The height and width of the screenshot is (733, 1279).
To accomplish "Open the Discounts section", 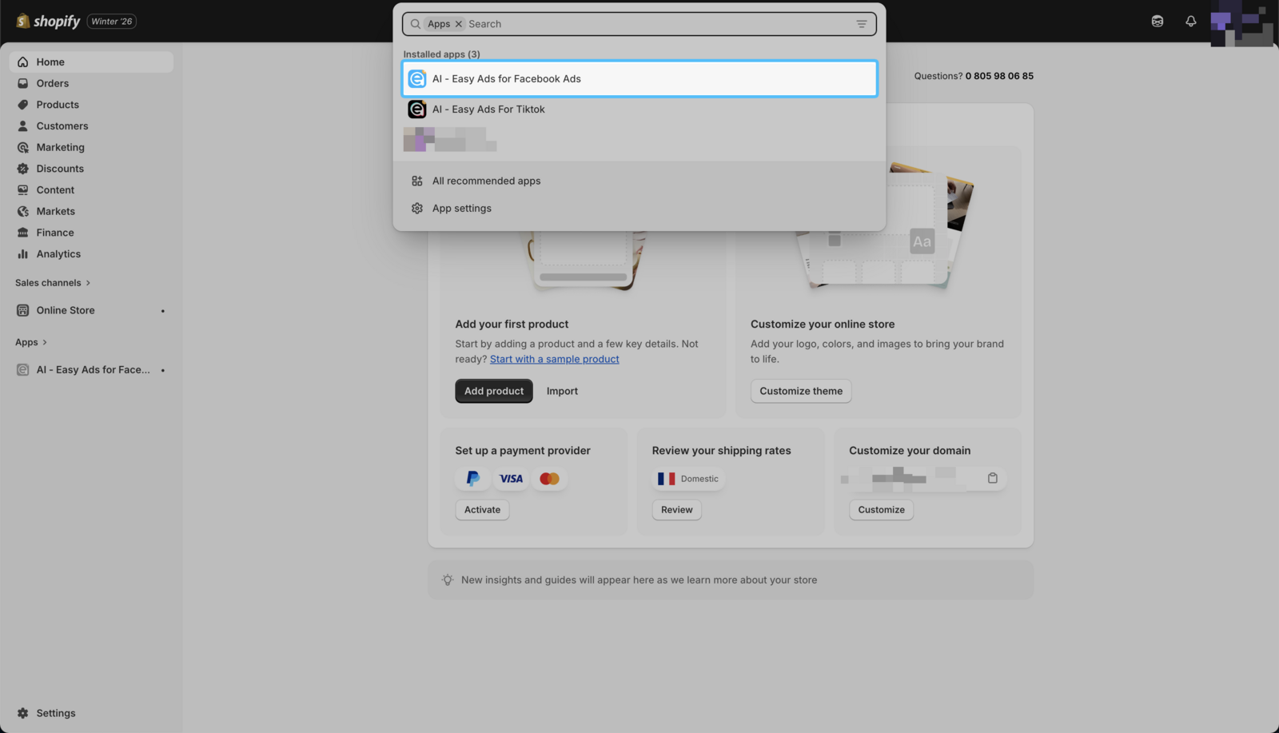I will click(59, 168).
